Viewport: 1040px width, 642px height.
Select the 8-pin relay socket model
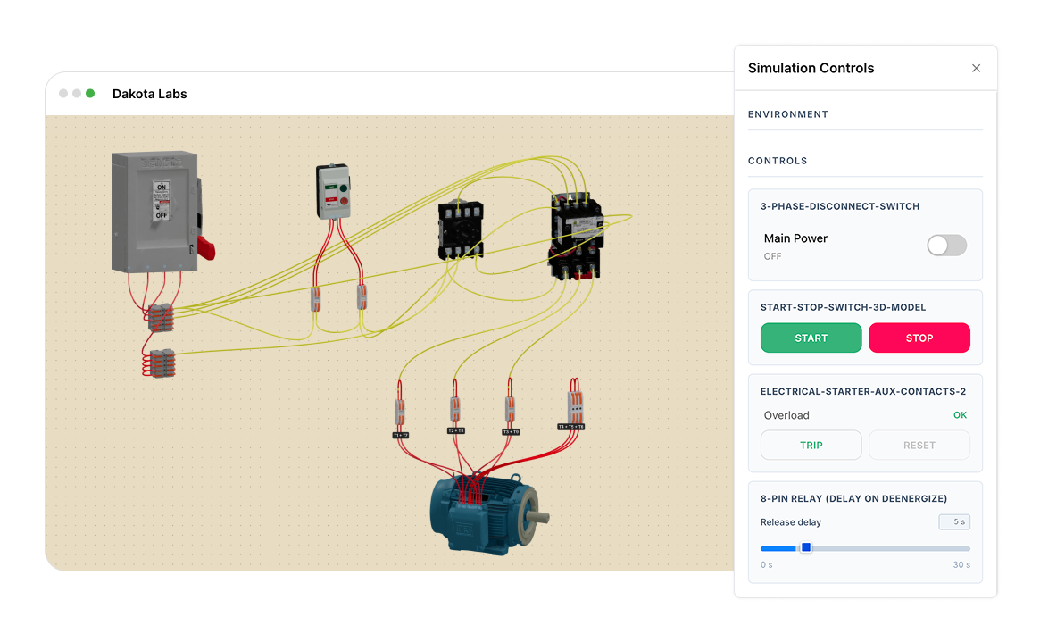pos(461,230)
